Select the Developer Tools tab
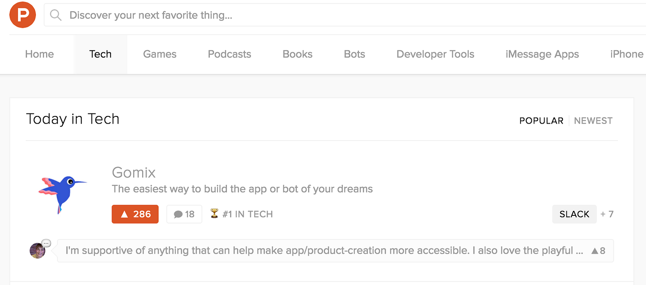646x285 pixels. (x=435, y=54)
